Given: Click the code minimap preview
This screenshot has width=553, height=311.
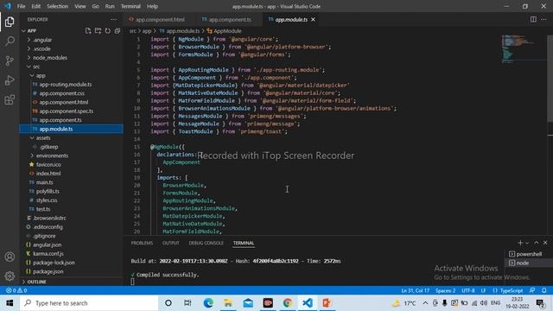Looking at the screenshot, I should [524, 48].
